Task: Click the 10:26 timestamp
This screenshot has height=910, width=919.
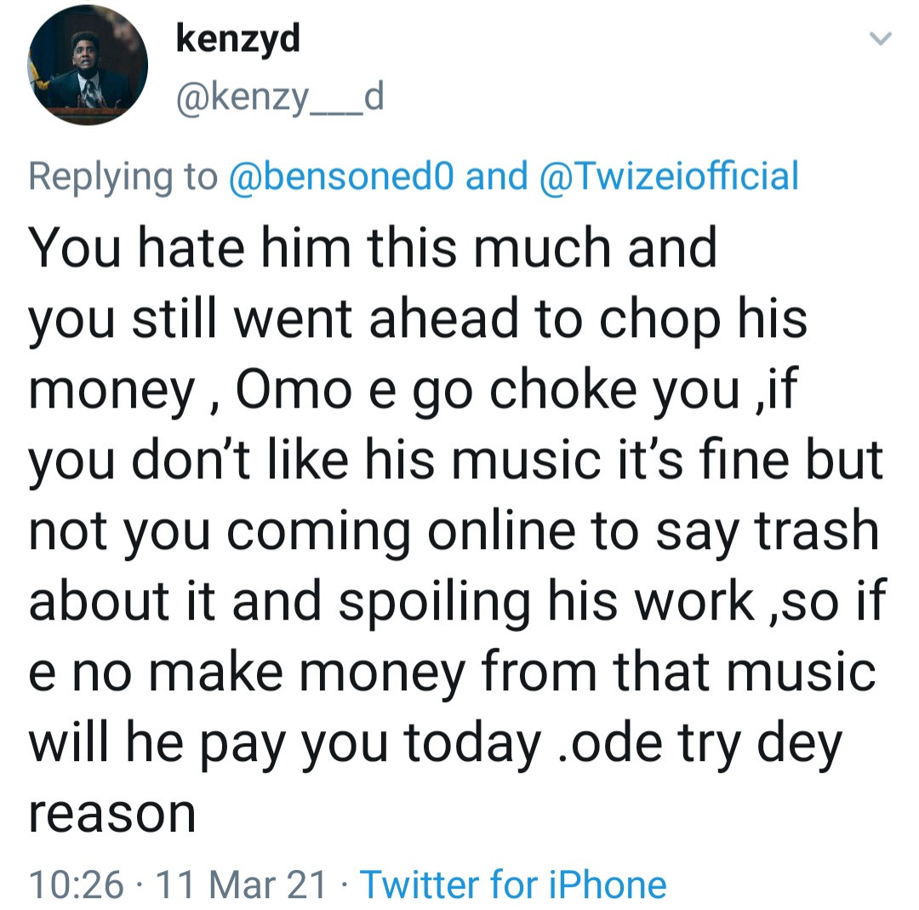Action: (x=76, y=884)
